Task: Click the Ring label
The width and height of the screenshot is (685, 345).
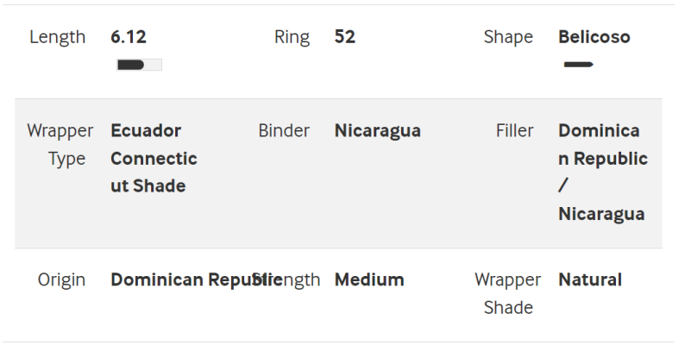Action: pos(292,37)
